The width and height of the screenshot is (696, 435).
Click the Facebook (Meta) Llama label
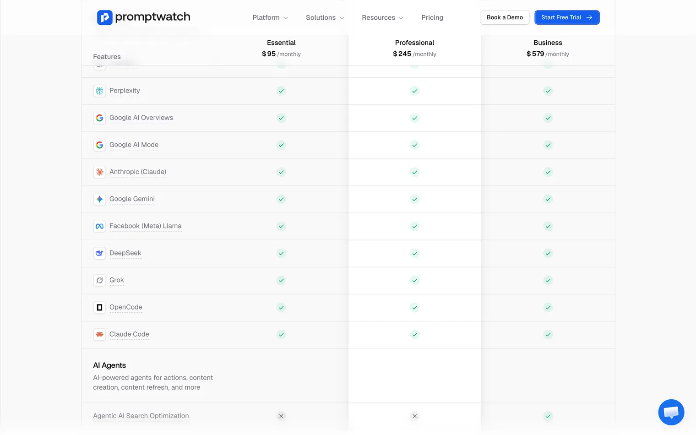145,226
